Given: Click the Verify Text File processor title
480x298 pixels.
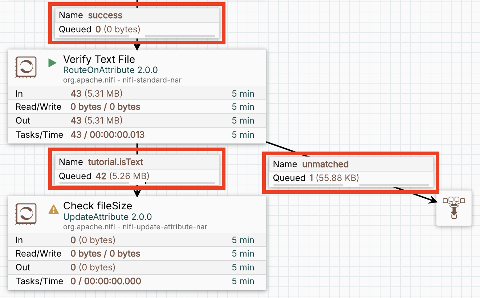Looking at the screenshot, I should (99, 59).
